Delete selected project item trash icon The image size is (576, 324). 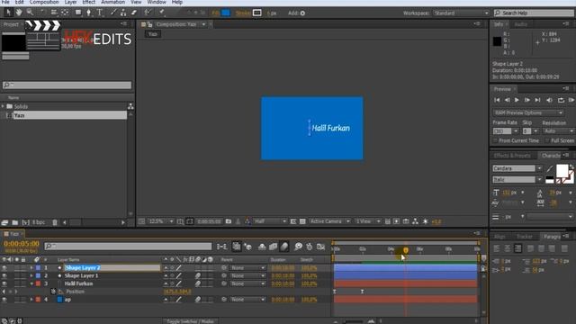pos(55,222)
